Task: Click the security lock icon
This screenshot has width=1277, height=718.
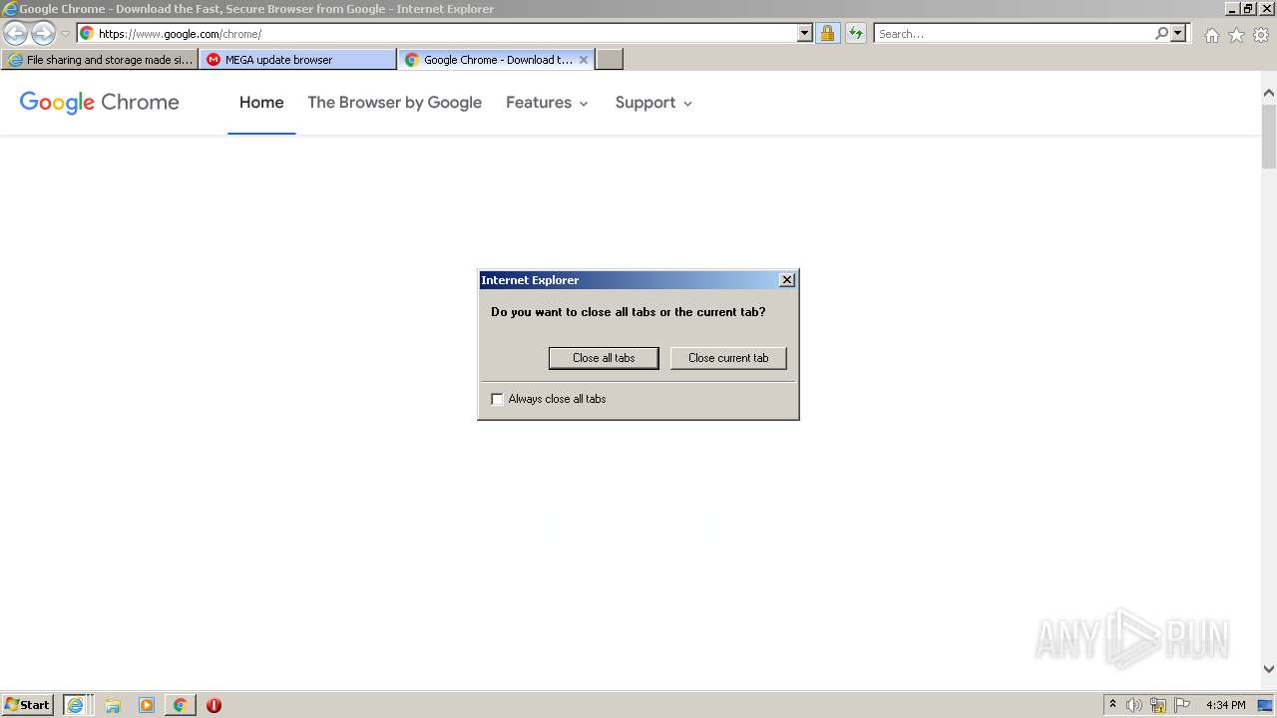Action: coord(827,33)
